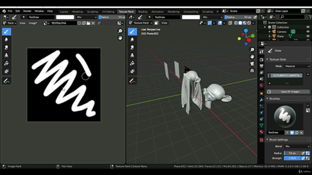The width and height of the screenshot is (312, 175).
Task: Select the Clone tool in image editor
Action: [x=6, y=55]
